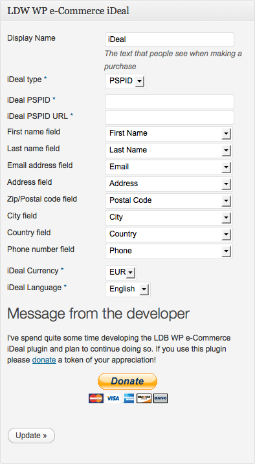Open the City field dropdown
The height and width of the screenshot is (464, 255).
[x=169, y=218]
